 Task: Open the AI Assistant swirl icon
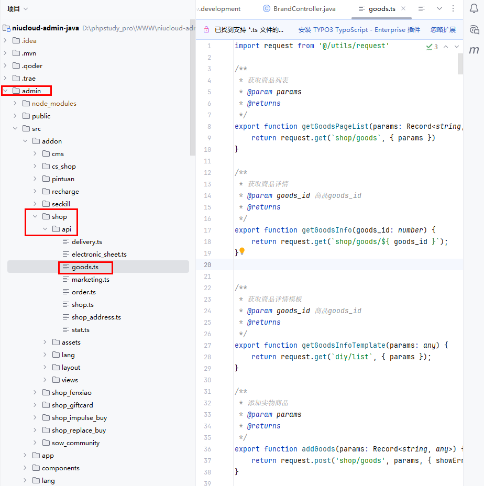coord(474,30)
